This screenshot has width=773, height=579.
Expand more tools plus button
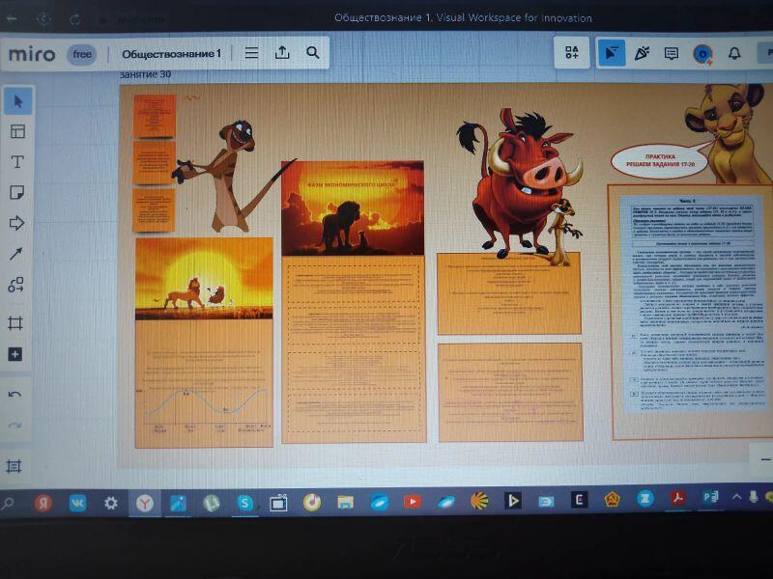[x=15, y=354]
